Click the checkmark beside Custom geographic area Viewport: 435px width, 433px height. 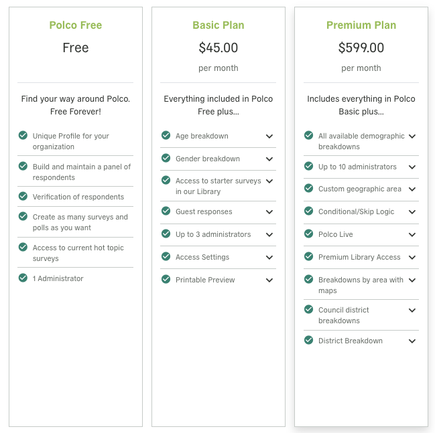pos(308,188)
